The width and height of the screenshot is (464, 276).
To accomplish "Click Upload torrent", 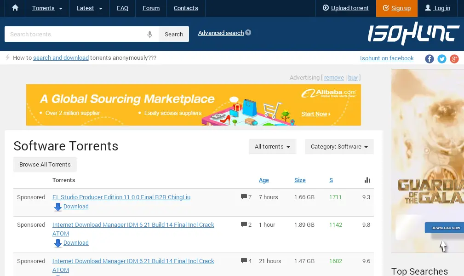I will (346, 8).
